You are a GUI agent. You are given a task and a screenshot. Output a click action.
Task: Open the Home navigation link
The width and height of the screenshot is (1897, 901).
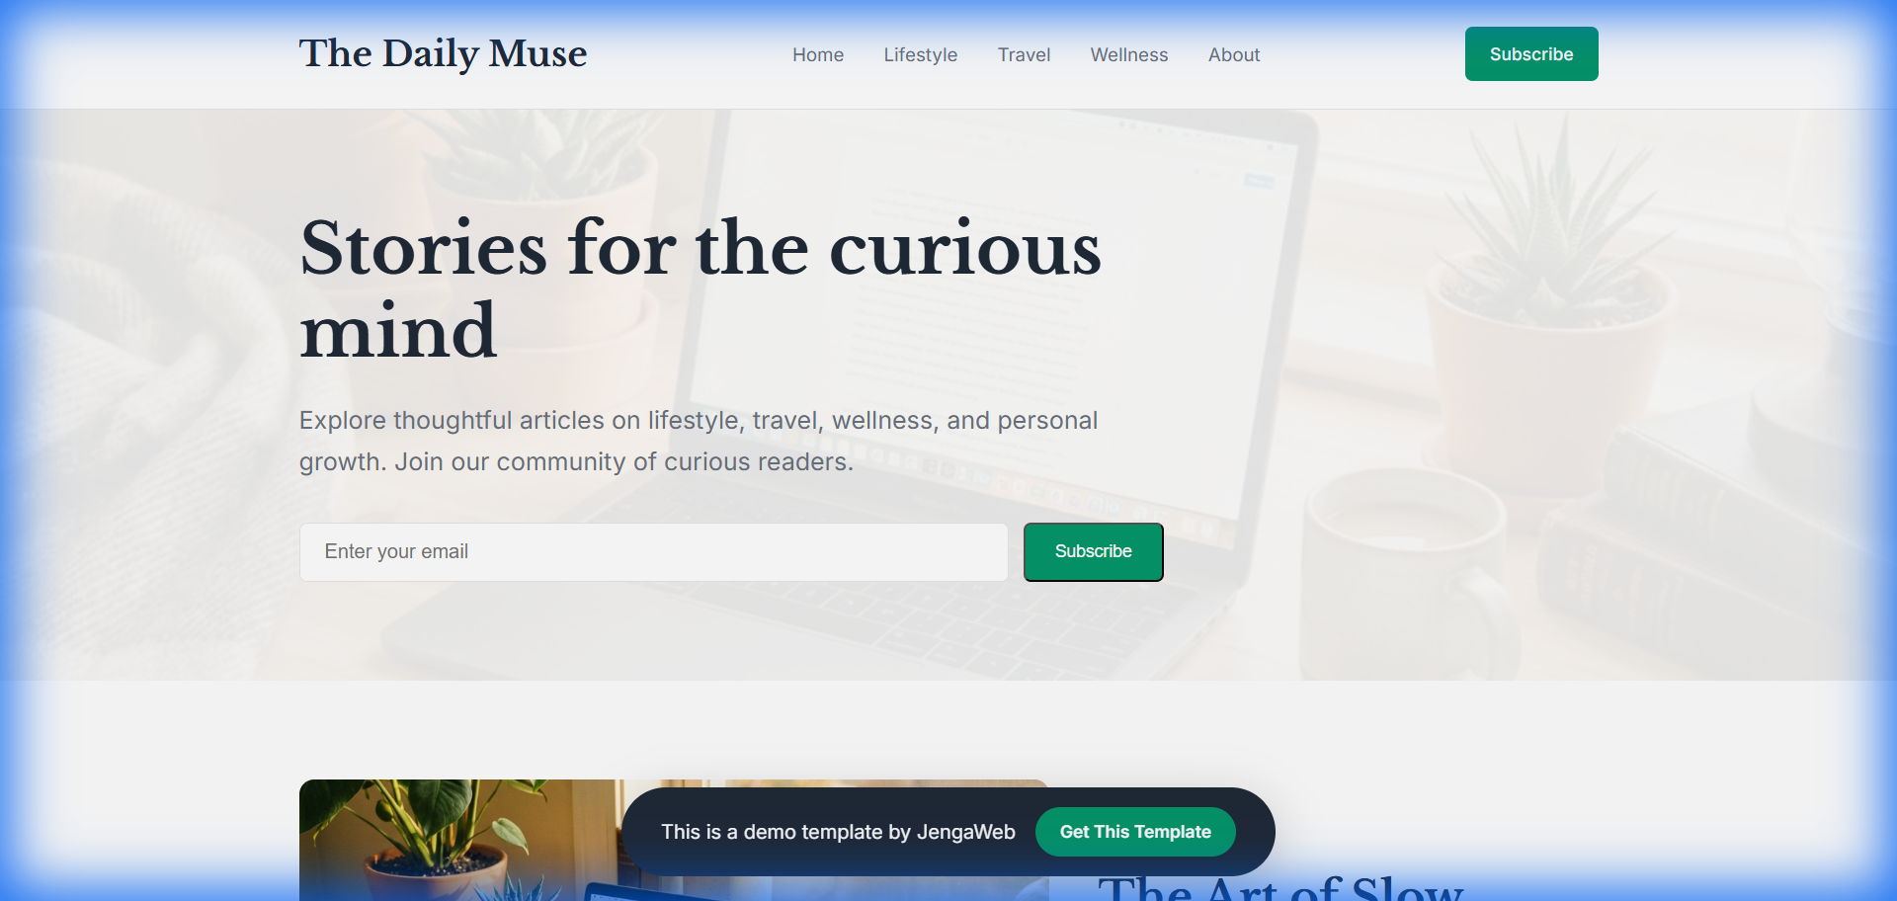click(817, 54)
